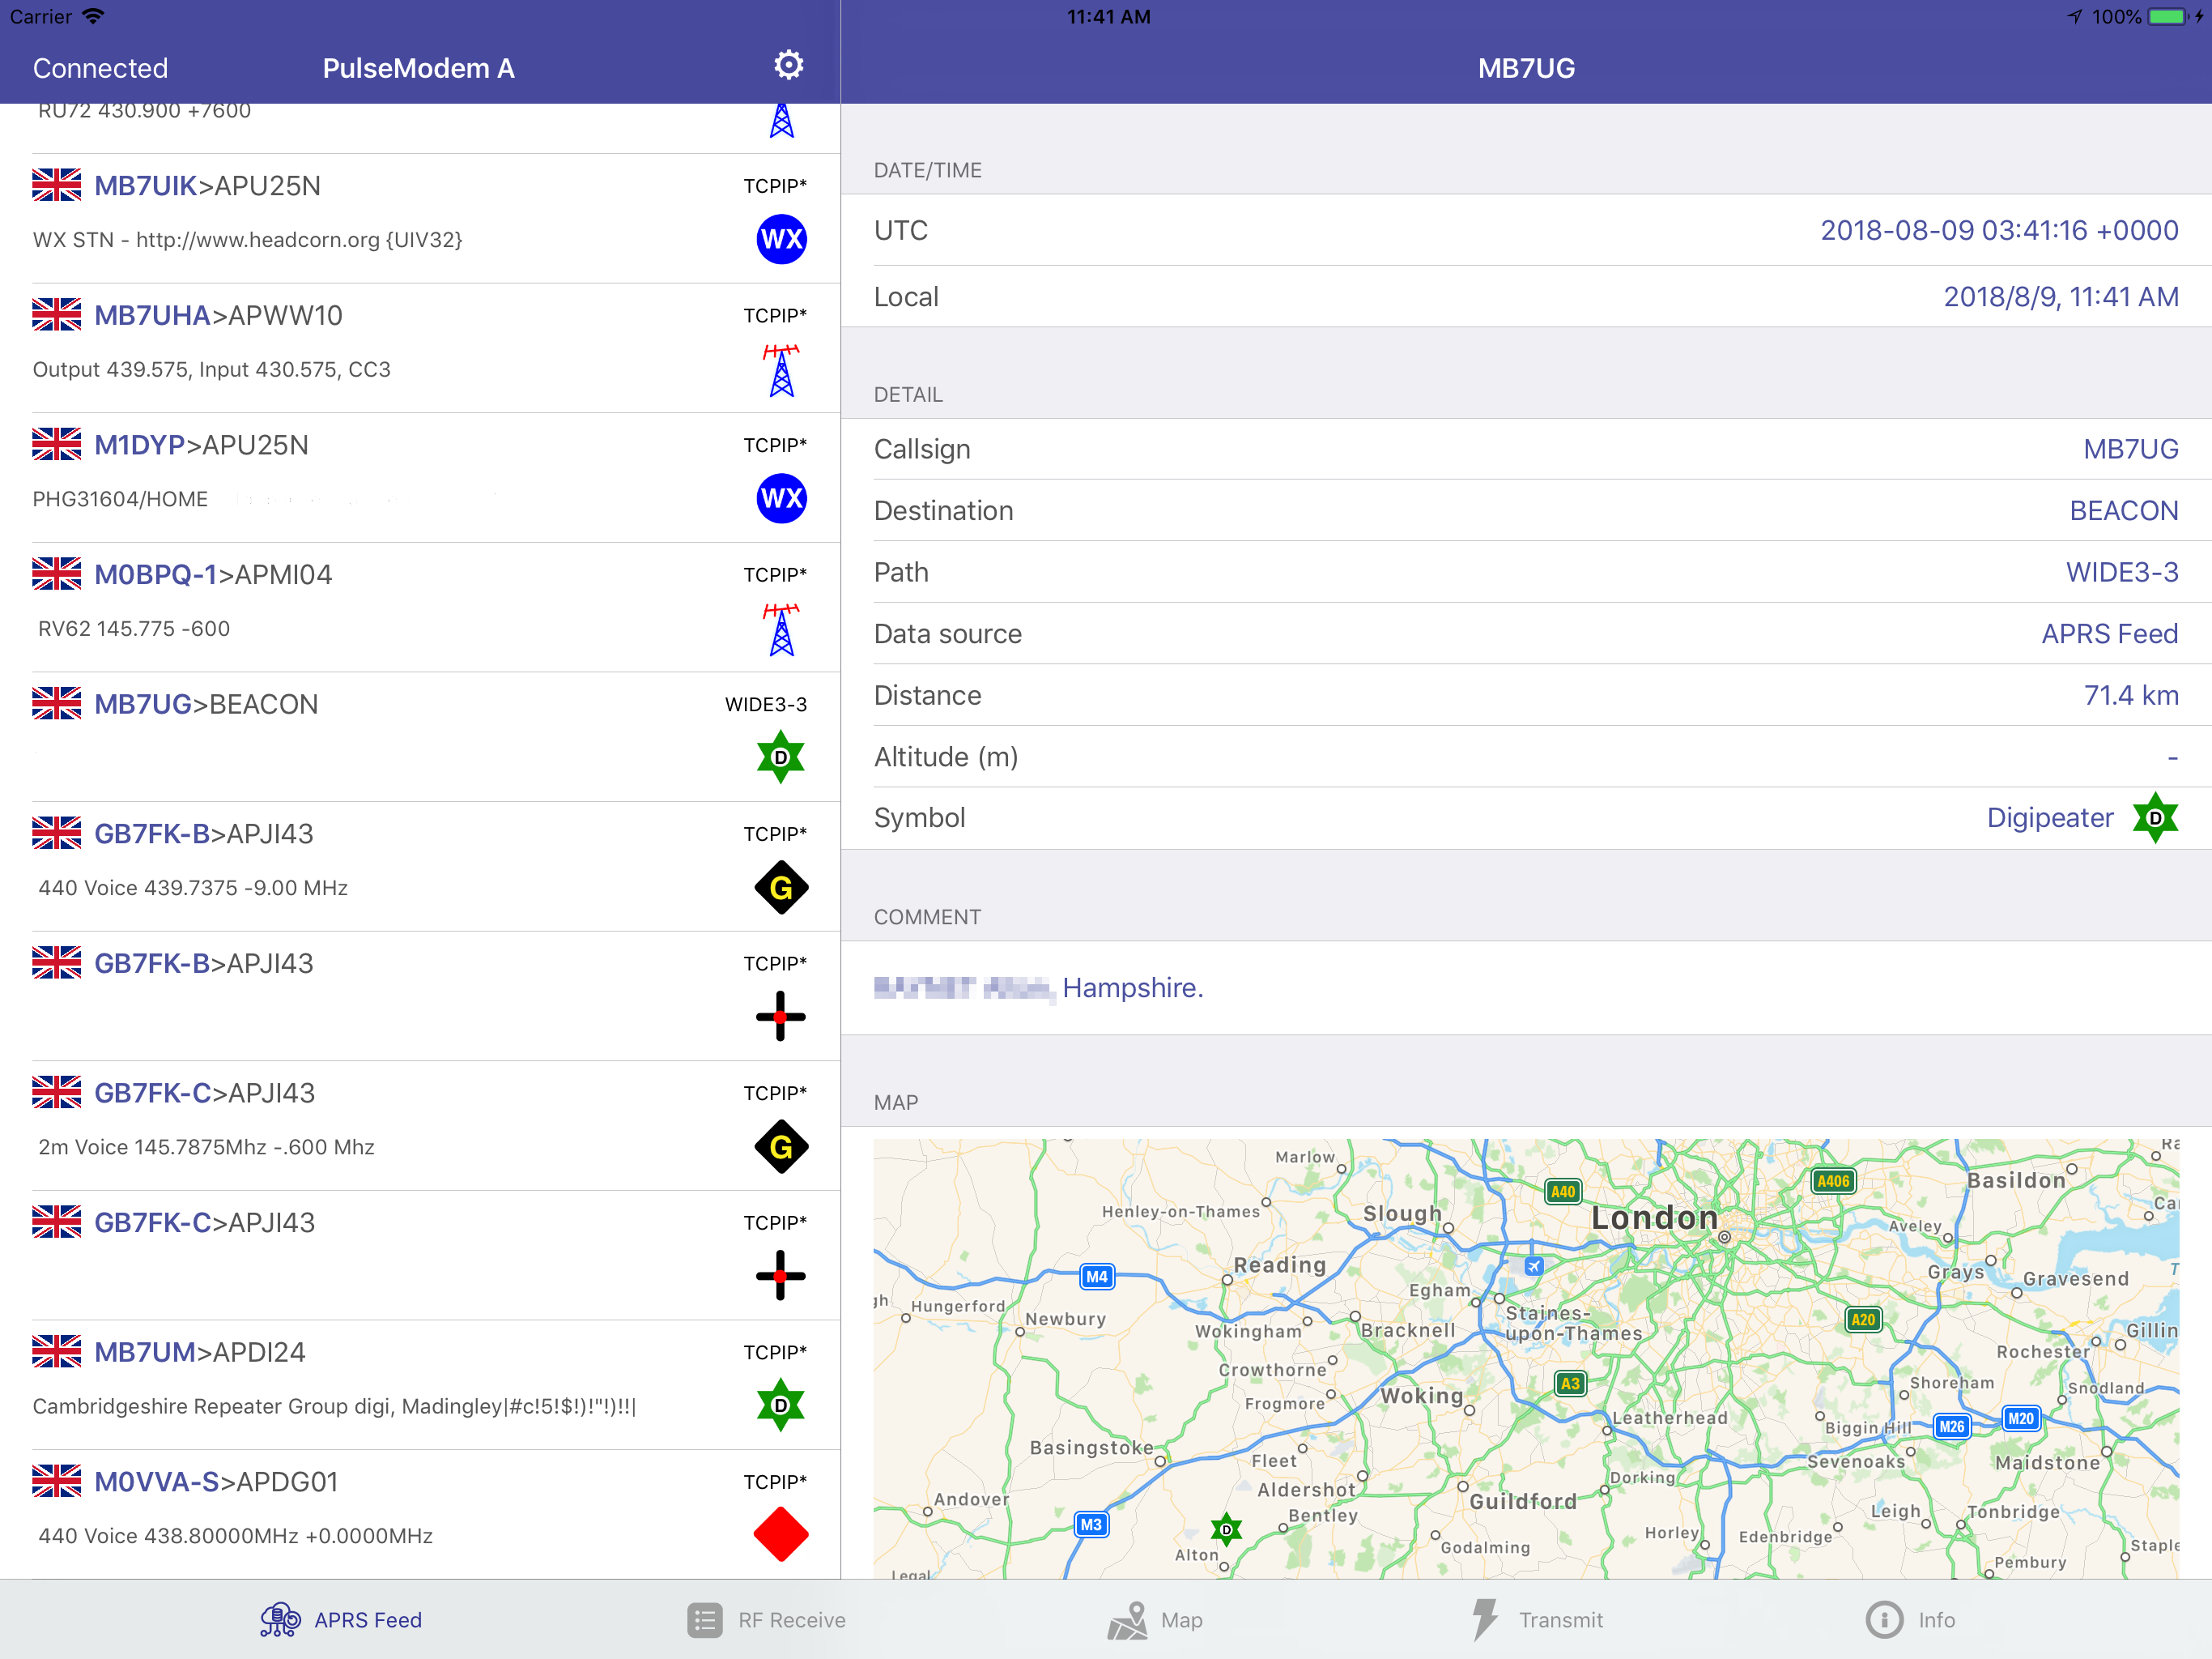Click the green digipeater star for MB7UG in the list
Screen dimensions: 2212x1659
[780, 757]
